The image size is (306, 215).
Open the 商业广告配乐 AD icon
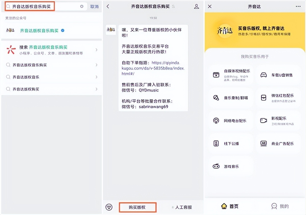[x=263, y=143]
